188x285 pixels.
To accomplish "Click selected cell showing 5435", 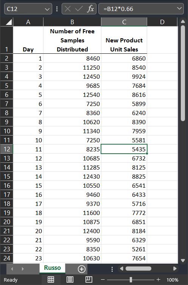I will tap(124, 149).
